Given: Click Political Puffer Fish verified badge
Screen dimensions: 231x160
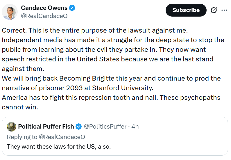Looking at the screenshot, I should (78, 127).
